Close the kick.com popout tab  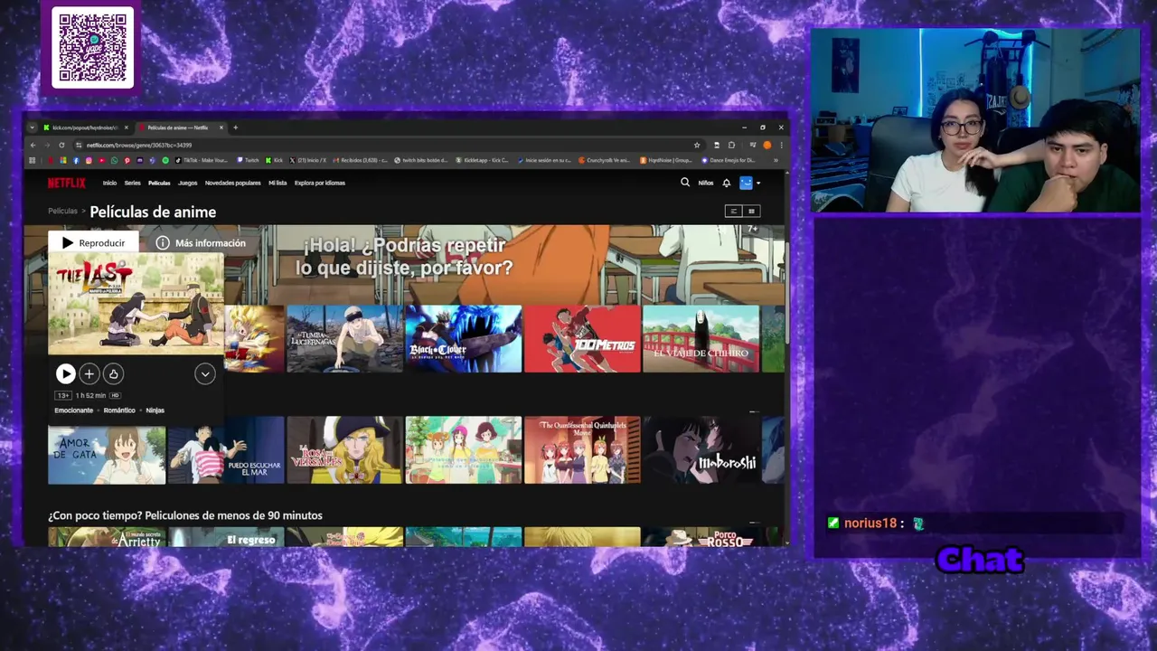pyautogui.click(x=127, y=127)
